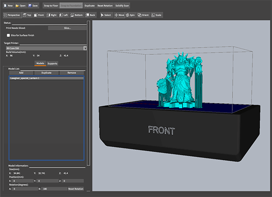Click Build Volume X value 96
Image resolution: width=272 pixels, height=197 pixels.
pos(11,56)
